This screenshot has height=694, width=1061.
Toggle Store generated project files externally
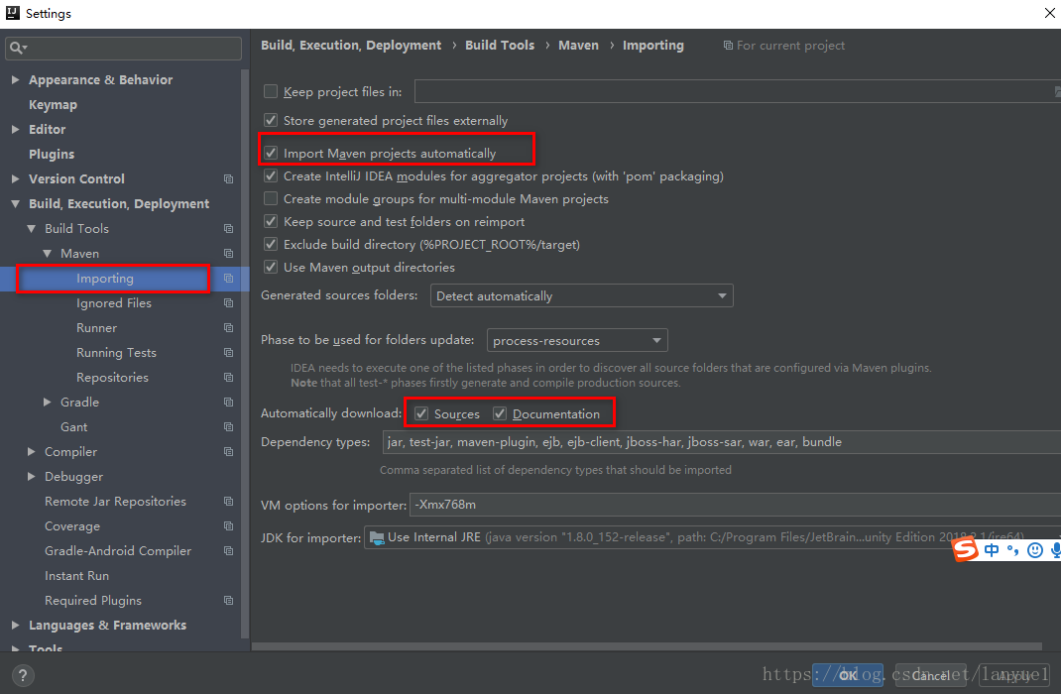(x=271, y=120)
